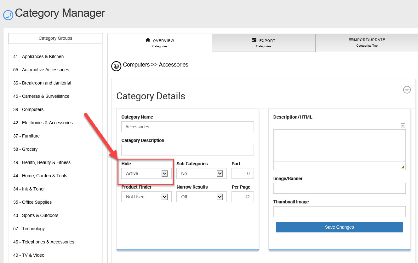Switch to the Import/Update Categories Tool tab
The width and height of the screenshot is (418, 263).
click(367, 43)
